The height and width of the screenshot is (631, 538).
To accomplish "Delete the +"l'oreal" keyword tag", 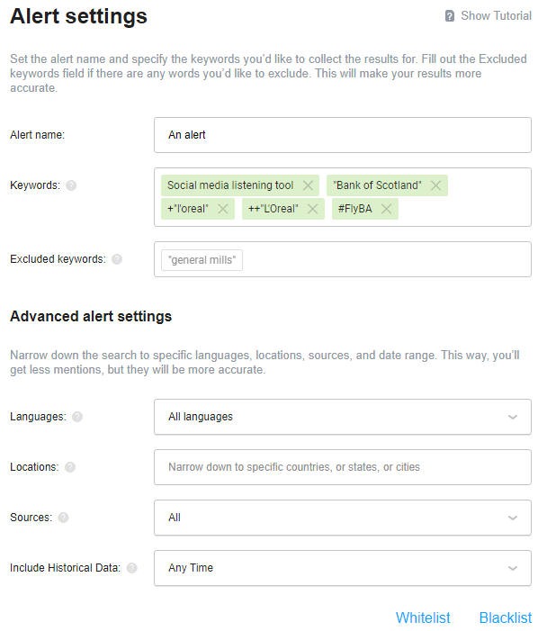I will (x=223, y=209).
